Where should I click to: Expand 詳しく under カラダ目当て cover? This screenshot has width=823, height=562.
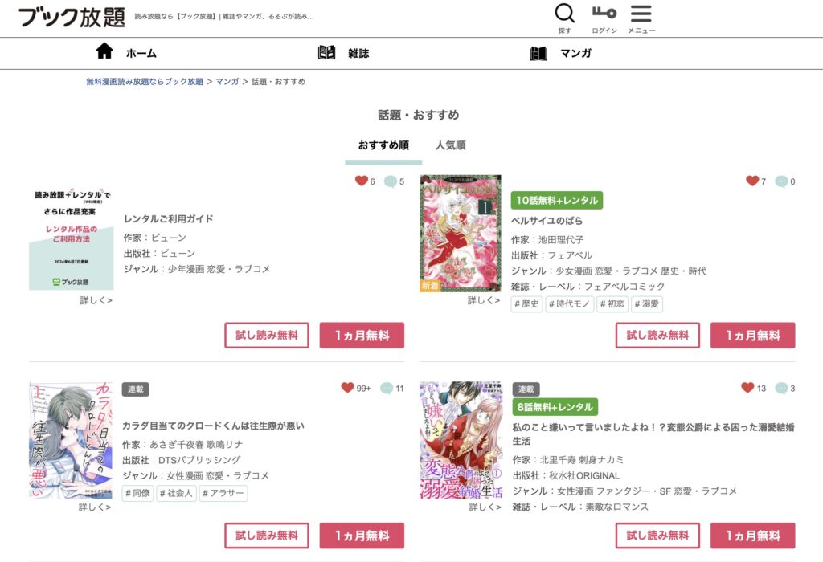[x=95, y=507]
